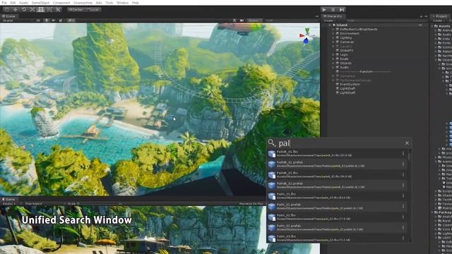This screenshot has width=452, height=254.
Task: Select the custom editor tools icon
Action: (58, 9)
